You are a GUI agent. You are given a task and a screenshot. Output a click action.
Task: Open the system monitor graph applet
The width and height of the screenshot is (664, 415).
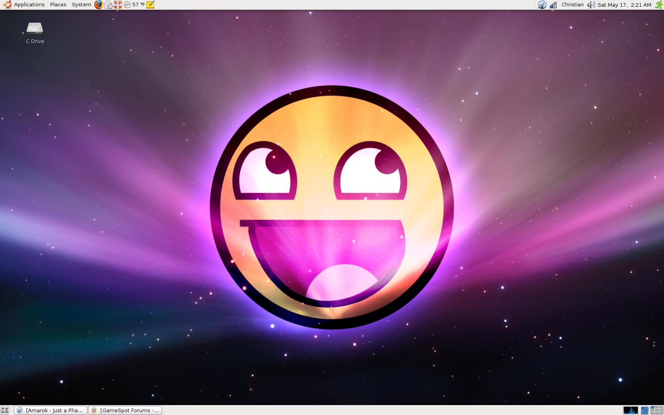631,410
